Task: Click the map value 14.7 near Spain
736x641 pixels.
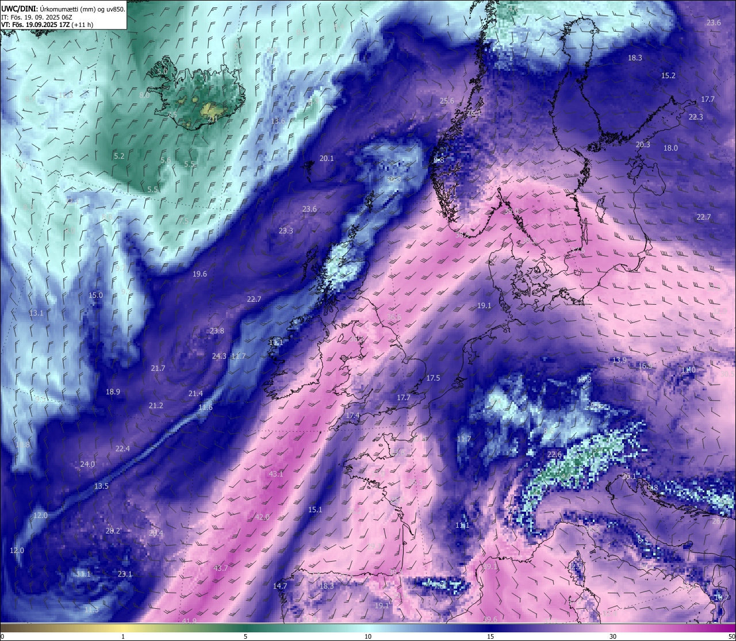Action: point(280,586)
